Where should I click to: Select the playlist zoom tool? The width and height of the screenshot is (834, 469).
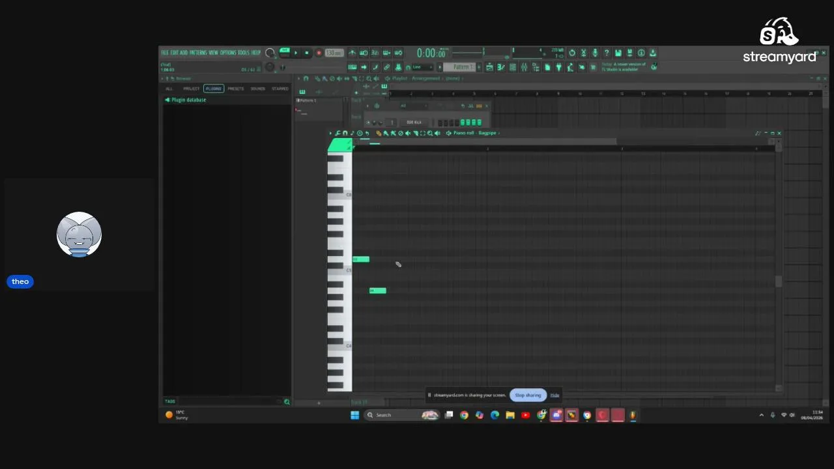pos(369,79)
